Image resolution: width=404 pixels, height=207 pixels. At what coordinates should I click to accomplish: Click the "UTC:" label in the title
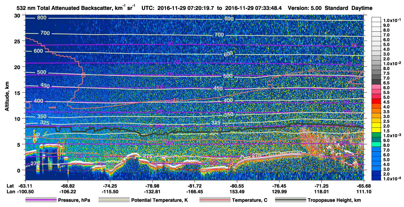click(x=148, y=8)
